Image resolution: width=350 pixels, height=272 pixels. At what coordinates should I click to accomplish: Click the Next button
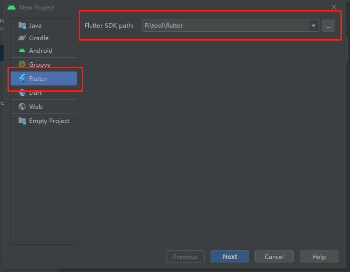(x=230, y=256)
